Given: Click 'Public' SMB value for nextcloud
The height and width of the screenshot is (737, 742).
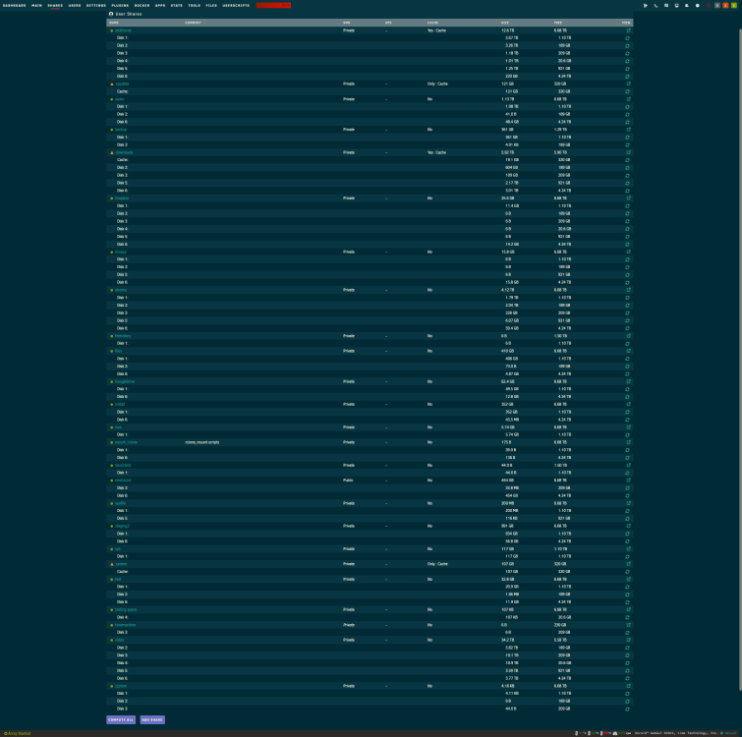Looking at the screenshot, I should (x=348, y=481).
